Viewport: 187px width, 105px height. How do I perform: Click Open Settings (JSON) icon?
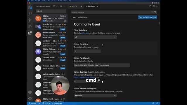point(150,6)
